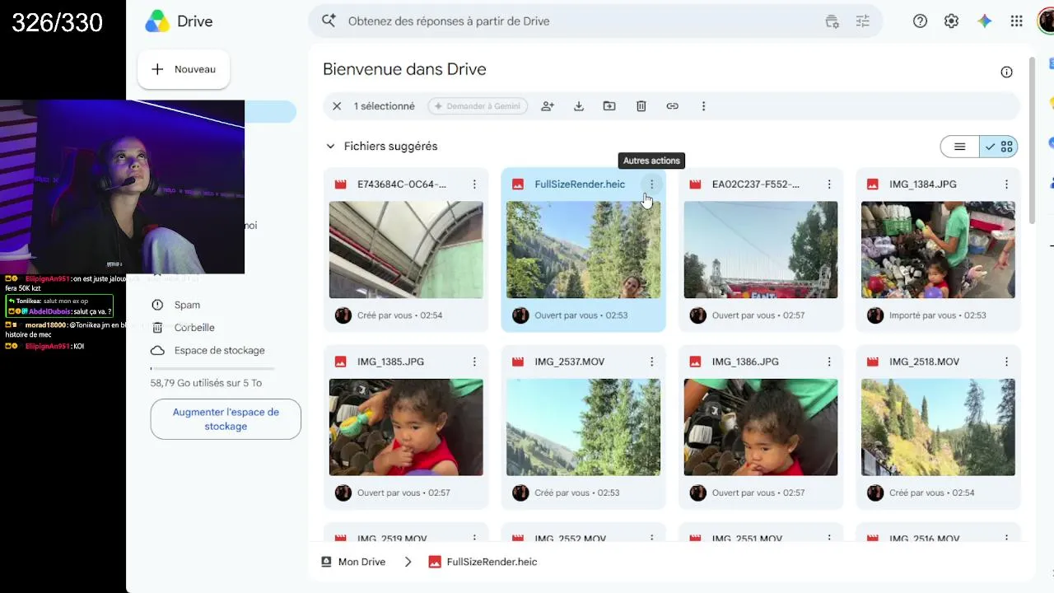Open the IMG_1386.JPG thumbnail
1054x593 pixels.
pyautogui.click(x=761, y=427)
